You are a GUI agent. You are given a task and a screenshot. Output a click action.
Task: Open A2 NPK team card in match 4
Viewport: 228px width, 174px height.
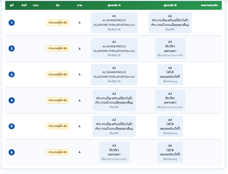pyautogui.click(x=114, y=100)
